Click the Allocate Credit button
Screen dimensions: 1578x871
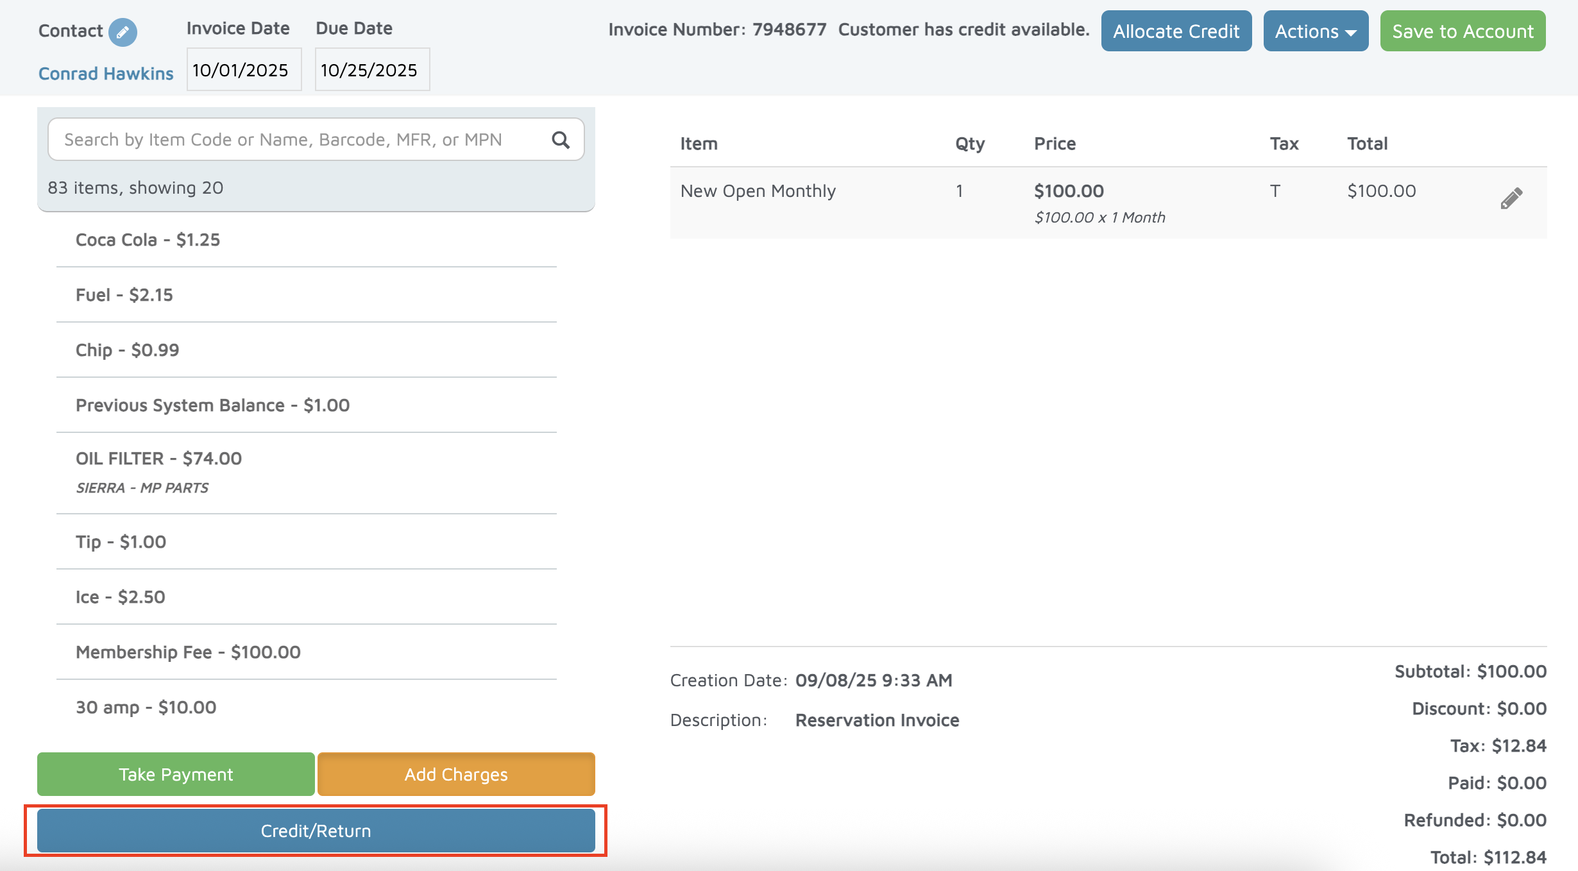click(1176, 31)
